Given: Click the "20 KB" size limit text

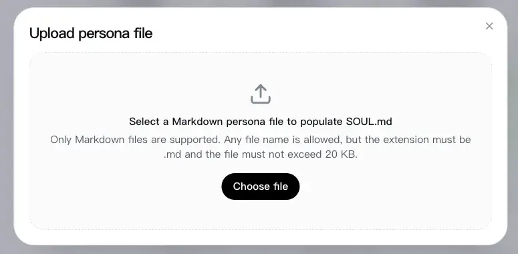Looking at the screenshot, I should pos(342,154).
